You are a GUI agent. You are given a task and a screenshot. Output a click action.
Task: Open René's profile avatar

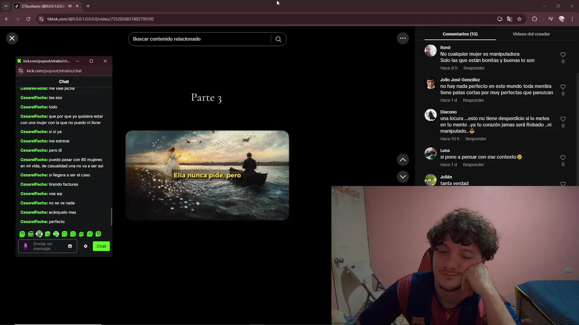click(x=430, y=51)
